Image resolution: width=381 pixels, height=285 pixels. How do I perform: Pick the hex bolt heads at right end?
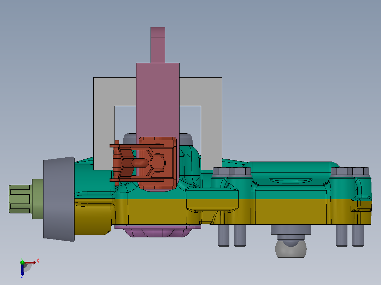coord(350,171)
